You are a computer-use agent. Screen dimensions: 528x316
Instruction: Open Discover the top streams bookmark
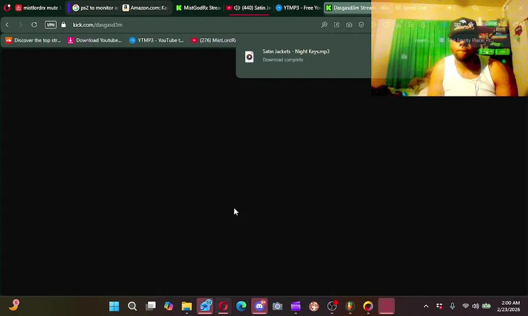(x=33, y=40)
